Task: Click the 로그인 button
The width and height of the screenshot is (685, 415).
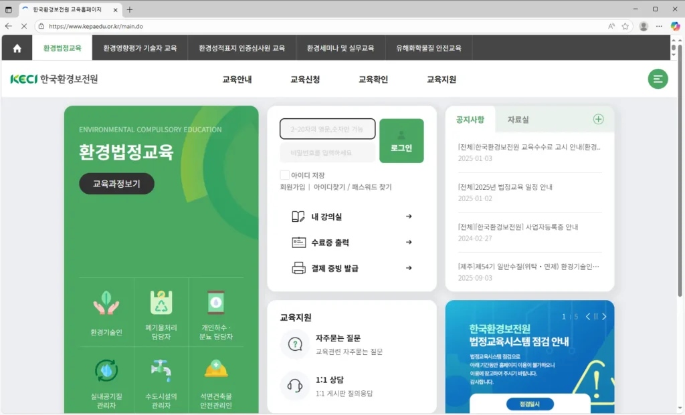Action: tap(403, 141)
